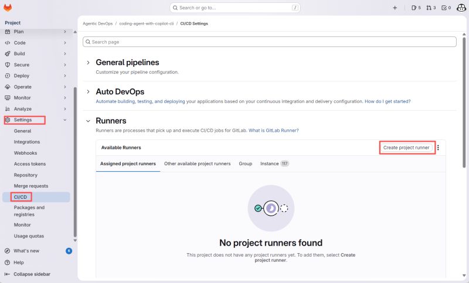The height and width of the screenshot is (283, 469).
Task: Open Usage quotas under Settings
Action: (29, 236)
